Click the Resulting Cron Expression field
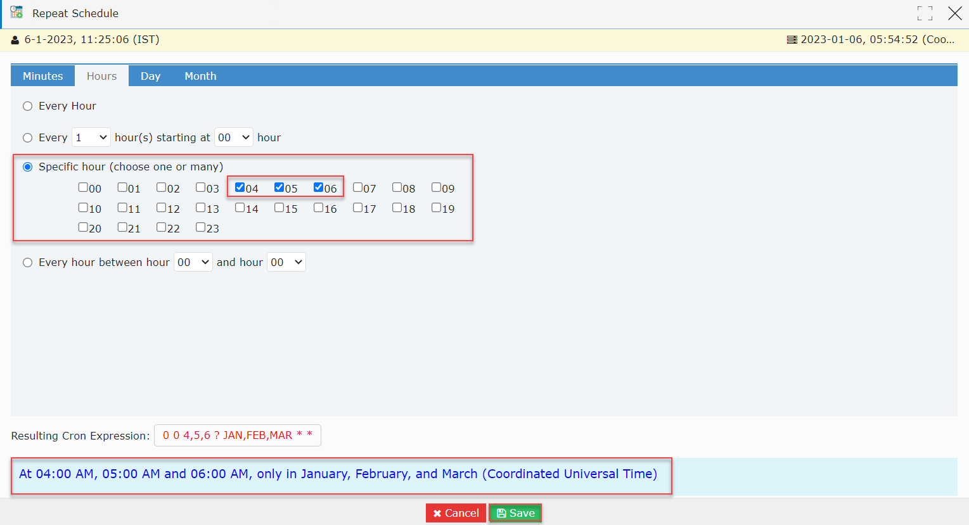The height and width of the screenshot is (525, 969). [x=238, y=436]
